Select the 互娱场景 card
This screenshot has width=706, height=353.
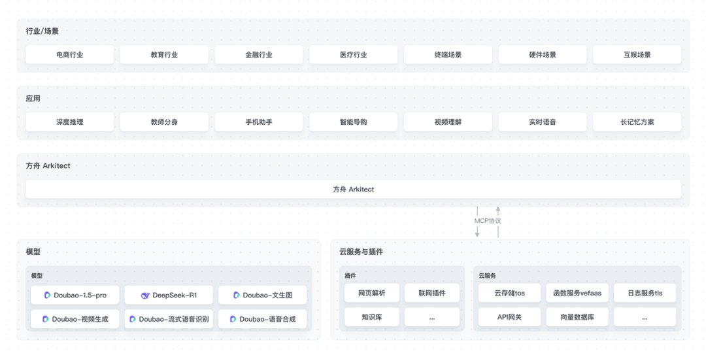point(637,54)
